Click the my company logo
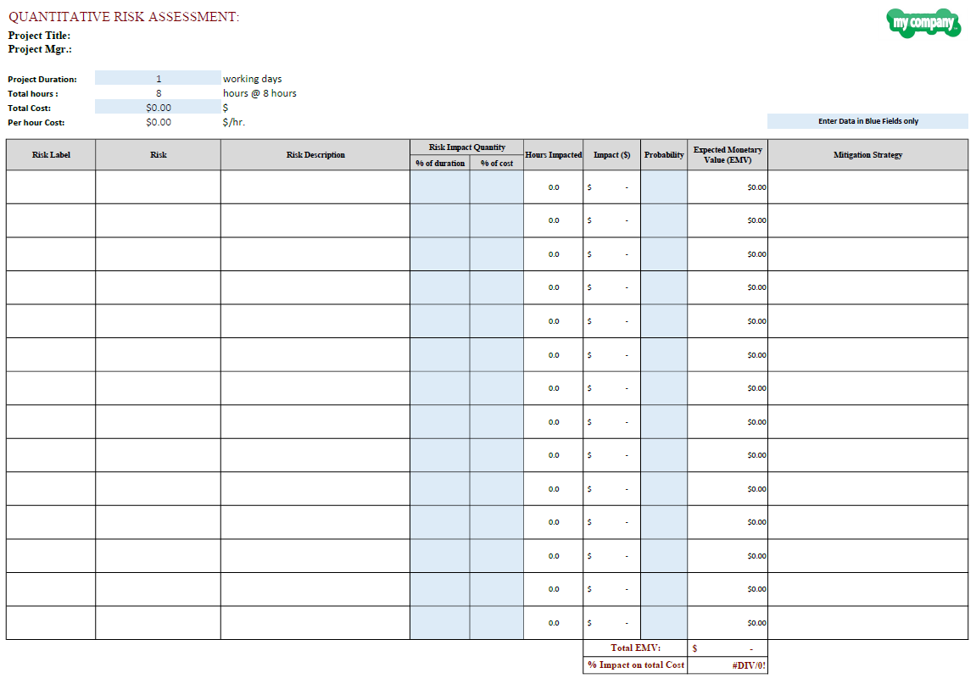Screen dimensions: 976x684 pos(923,23)
